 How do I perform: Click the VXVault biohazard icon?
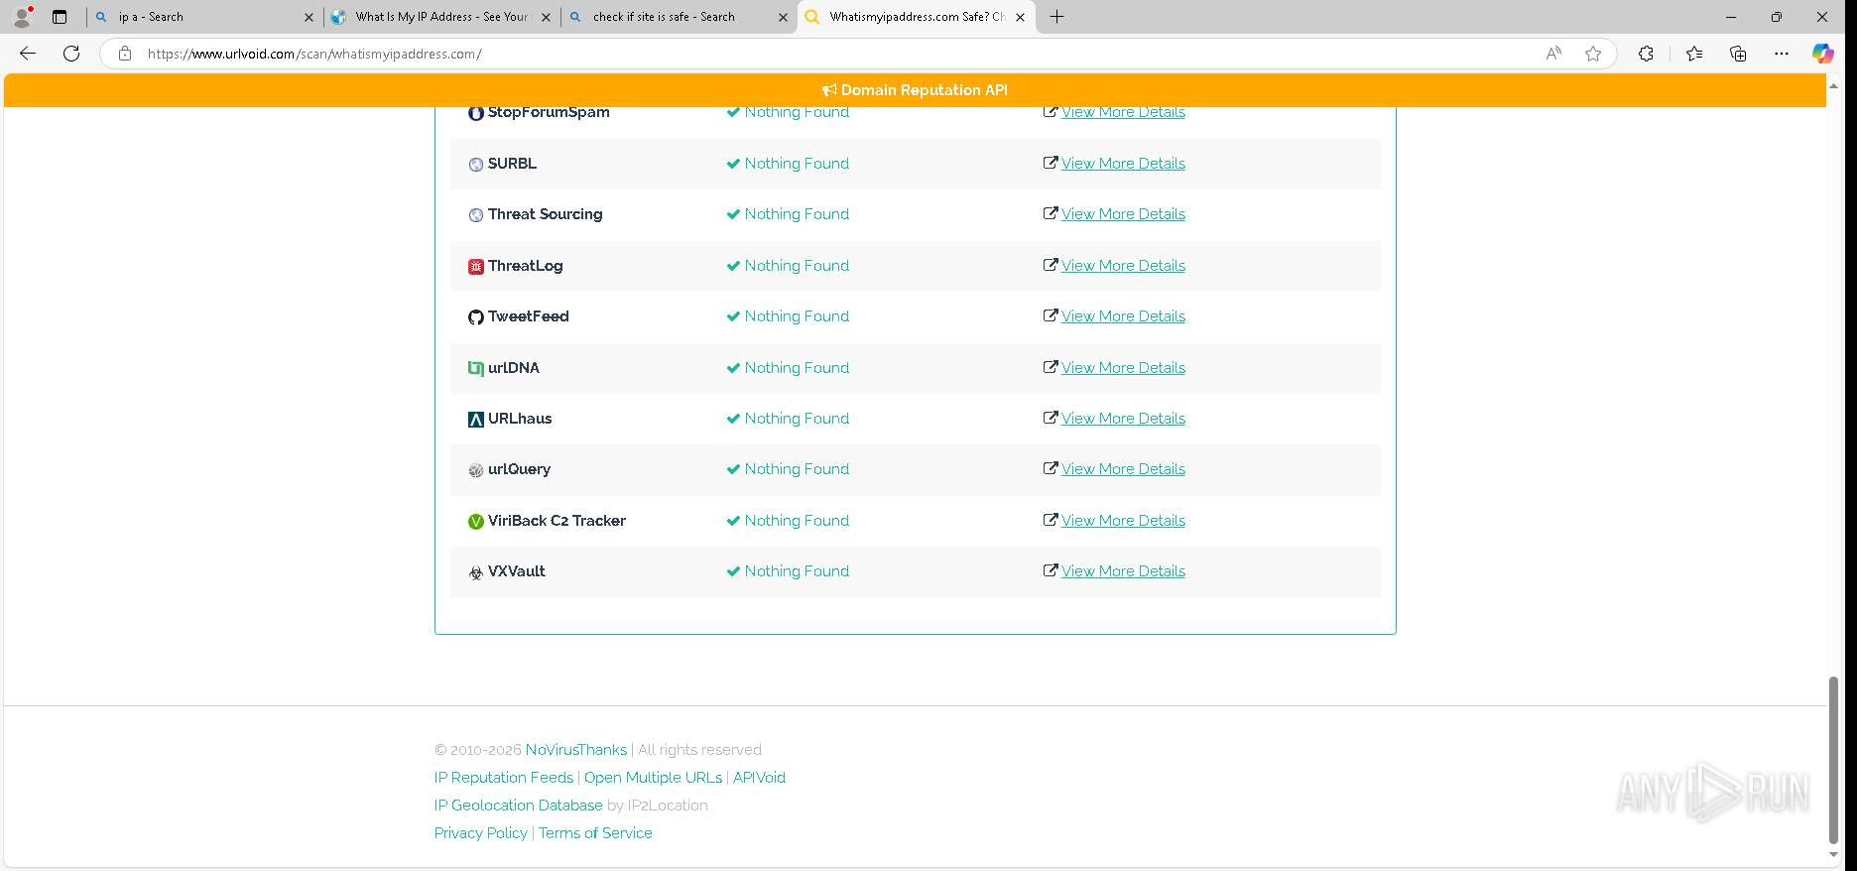(x=476, y=572)
